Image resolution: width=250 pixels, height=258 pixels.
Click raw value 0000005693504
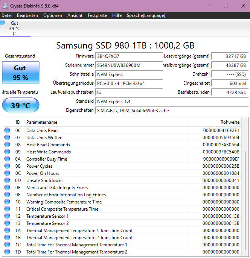[x=221, y=137]
